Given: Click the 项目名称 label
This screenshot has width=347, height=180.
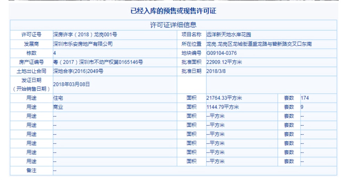Looking at the screenshot, I should (x=192, y=35).
